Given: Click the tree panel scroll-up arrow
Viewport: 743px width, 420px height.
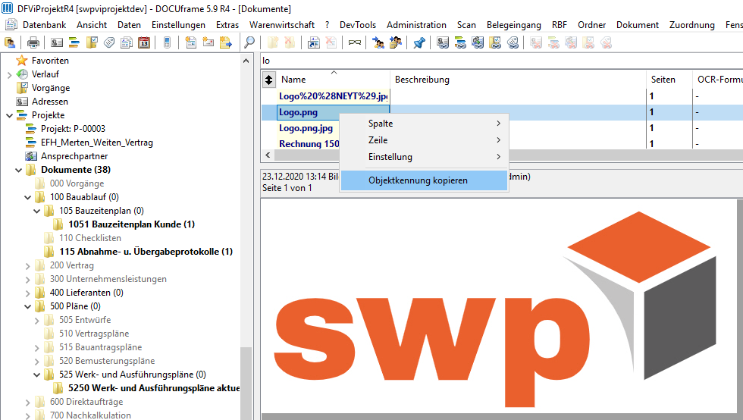Looking at the screenshot, I should click(x=246, y=61).
